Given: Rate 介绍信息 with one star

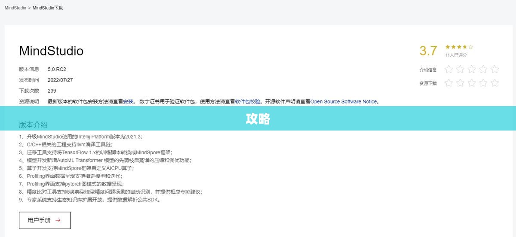Looking at the screenshot, I should coord(448,69).
